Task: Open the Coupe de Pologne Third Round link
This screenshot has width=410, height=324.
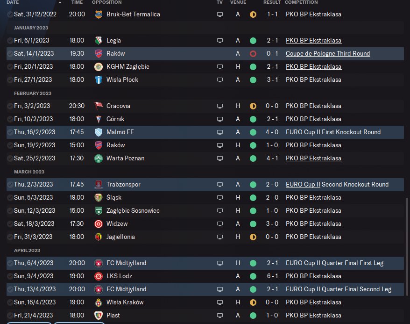Action: tap(328, 54)
